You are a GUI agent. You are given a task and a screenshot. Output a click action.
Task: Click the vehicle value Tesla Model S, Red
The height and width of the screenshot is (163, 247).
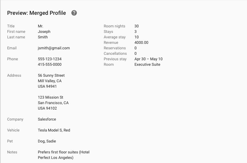tap(54, 130)
